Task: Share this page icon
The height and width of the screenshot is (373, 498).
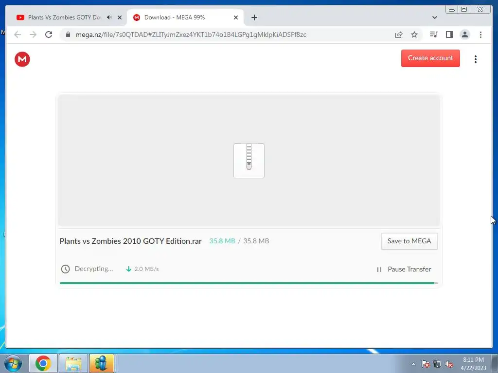Action: pos(399,34)
